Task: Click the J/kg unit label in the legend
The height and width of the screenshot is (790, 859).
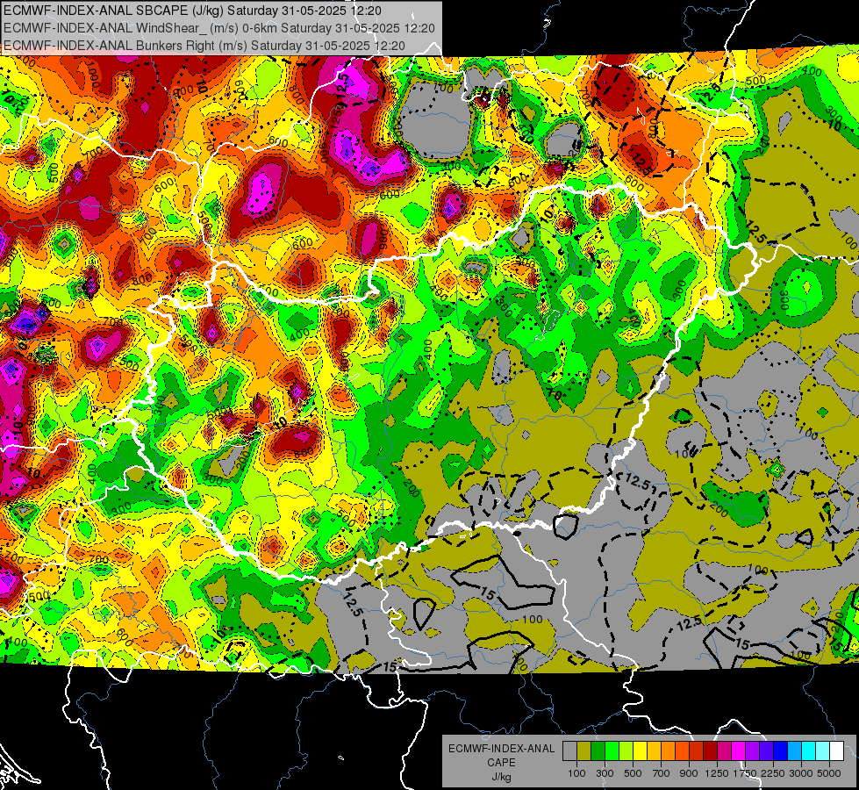Action: (501, 777)
